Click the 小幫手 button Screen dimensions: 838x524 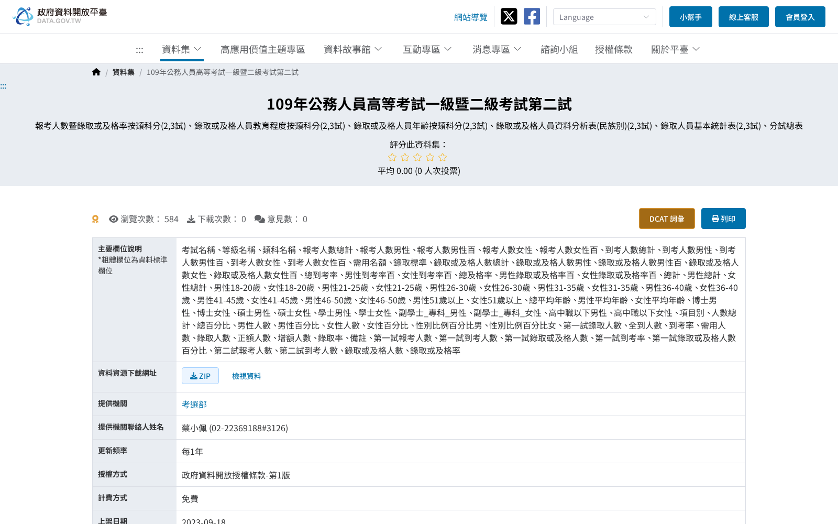pos(691,17)
